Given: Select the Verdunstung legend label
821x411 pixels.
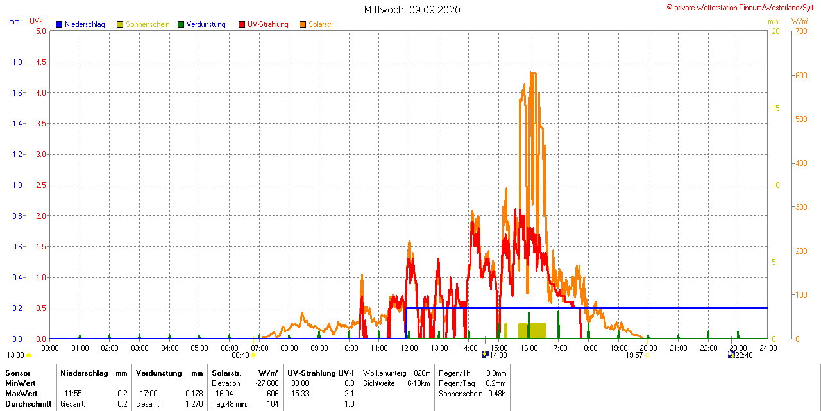Looking at the screenshot, I should point(206,24).
